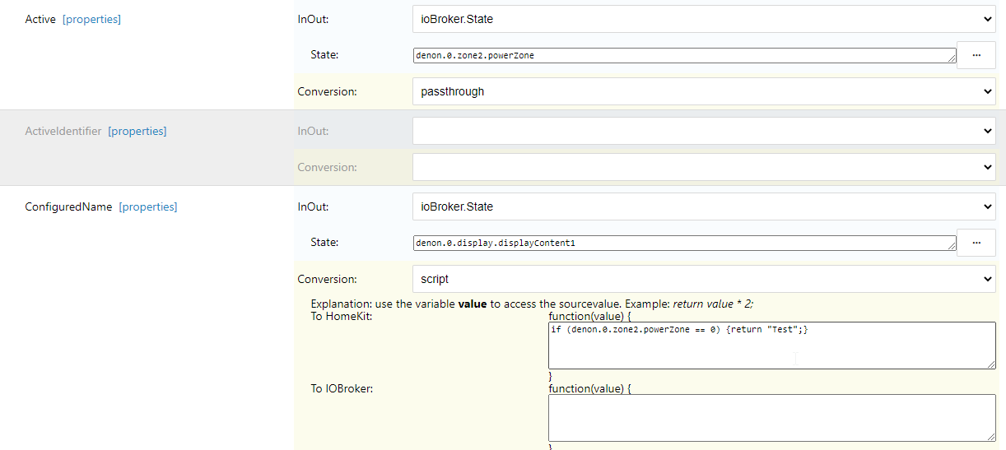Open the properties link for ActiveIdentifier
This screenshot has width=1006, height=450.
[137, 131]
